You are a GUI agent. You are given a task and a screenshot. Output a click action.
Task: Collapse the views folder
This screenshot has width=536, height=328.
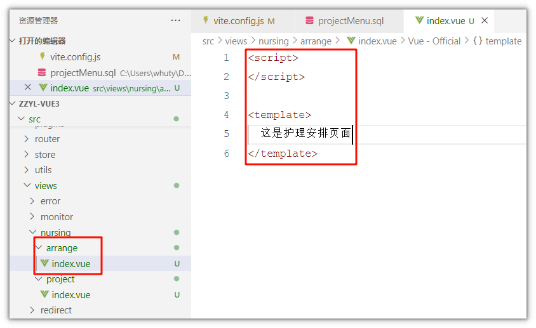[x=27, y=185]
